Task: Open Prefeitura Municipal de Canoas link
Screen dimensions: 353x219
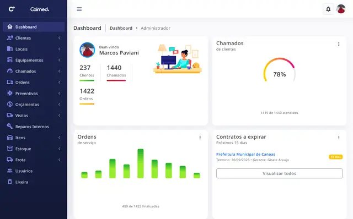Action: coord(245,154)
